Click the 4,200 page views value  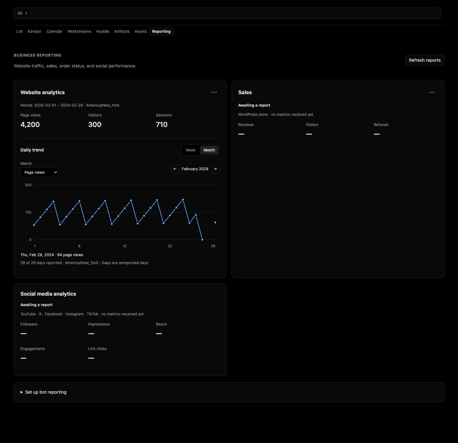[x=30, y=125]
